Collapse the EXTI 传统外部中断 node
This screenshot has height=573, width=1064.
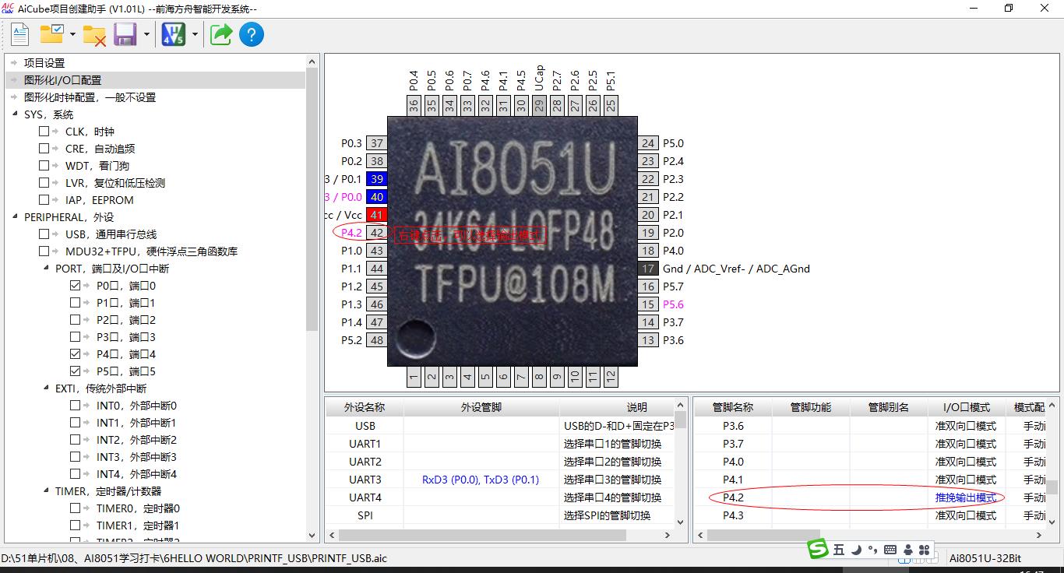[47, 388]
